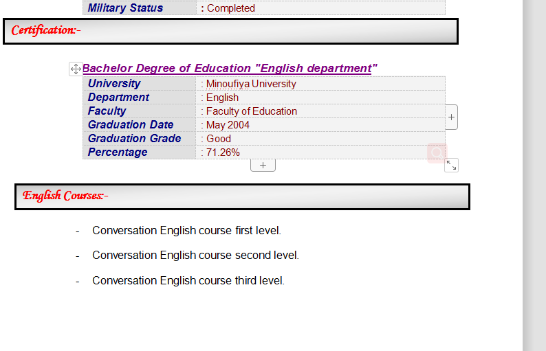This screenshot has width=546, height=351.
Task: Click the "Conversation English course third level" line
Action: pyautogui.click(x=188, y=281)
